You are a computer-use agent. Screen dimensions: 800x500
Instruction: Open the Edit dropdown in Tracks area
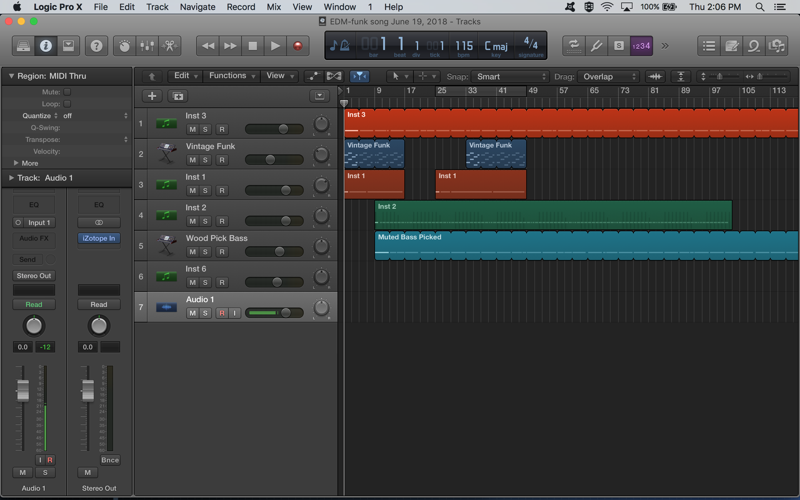185,76
